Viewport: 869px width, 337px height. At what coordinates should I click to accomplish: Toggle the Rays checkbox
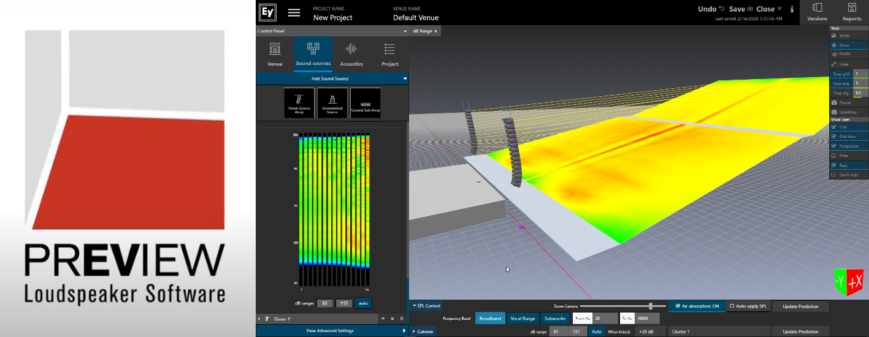[x=834, y=165]
